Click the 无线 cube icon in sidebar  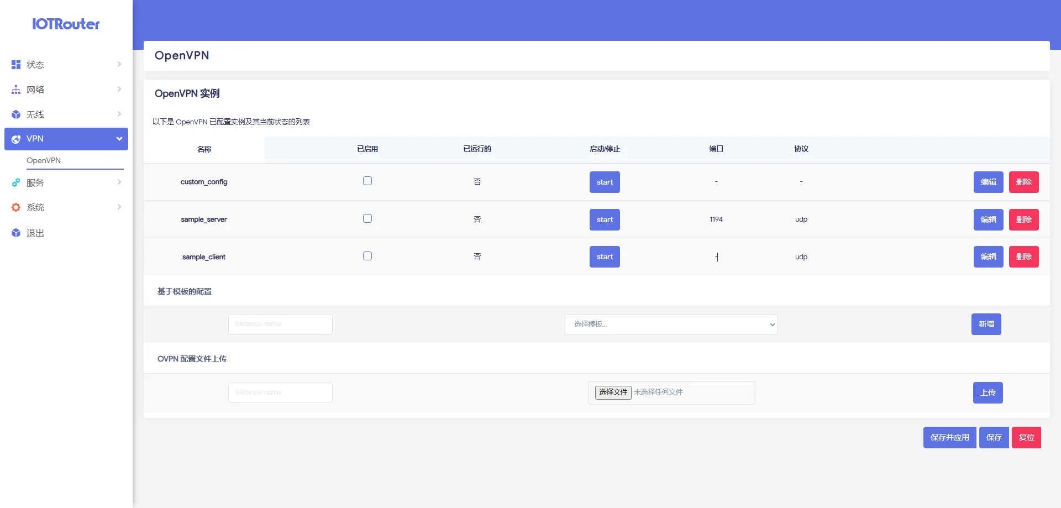tap(16, 114)
